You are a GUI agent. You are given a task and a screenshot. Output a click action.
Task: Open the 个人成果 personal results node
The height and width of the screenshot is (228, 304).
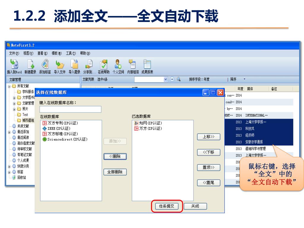21,160
